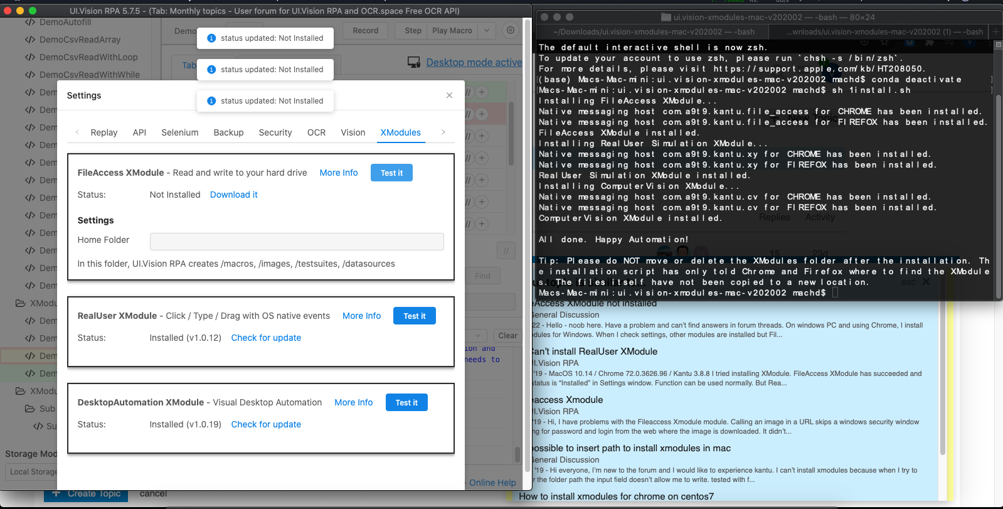Open the Play Macro dropdown arrow
1003x509 pixels.
pos(487,31)
